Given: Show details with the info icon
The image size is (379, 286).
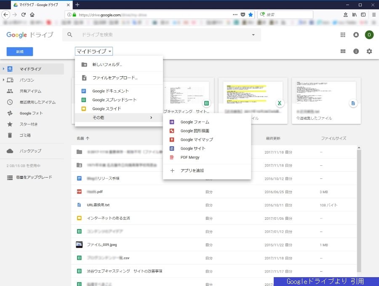Looking at the screenshot, I should pyautogui.click(x=356, y=51).
